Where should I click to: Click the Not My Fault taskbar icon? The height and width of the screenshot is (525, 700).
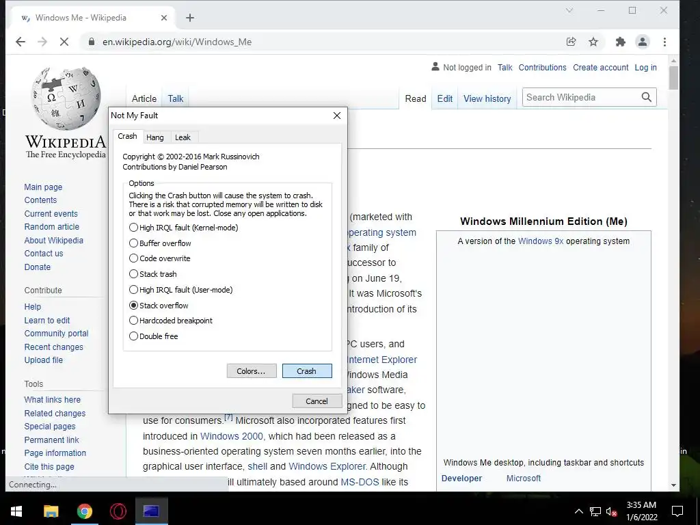(151, 511)
